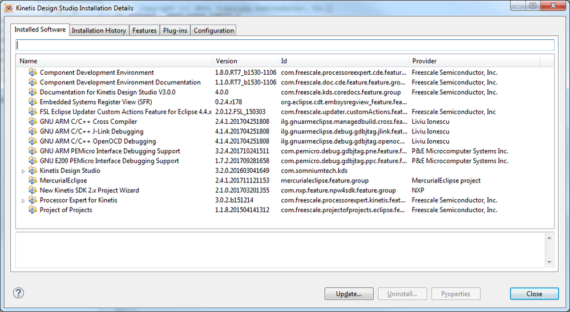Click the Embedded Systems Register View icon
The height and width of the screenshot is (312, 570).
pos(33,102)
